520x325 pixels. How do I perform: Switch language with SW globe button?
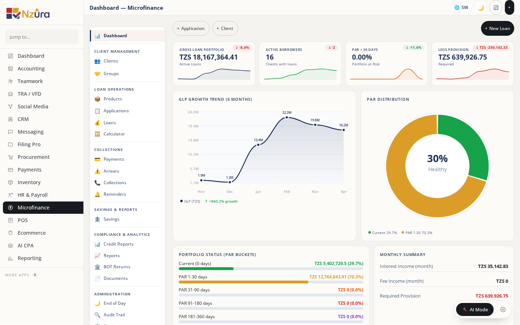tap(461, 8)
